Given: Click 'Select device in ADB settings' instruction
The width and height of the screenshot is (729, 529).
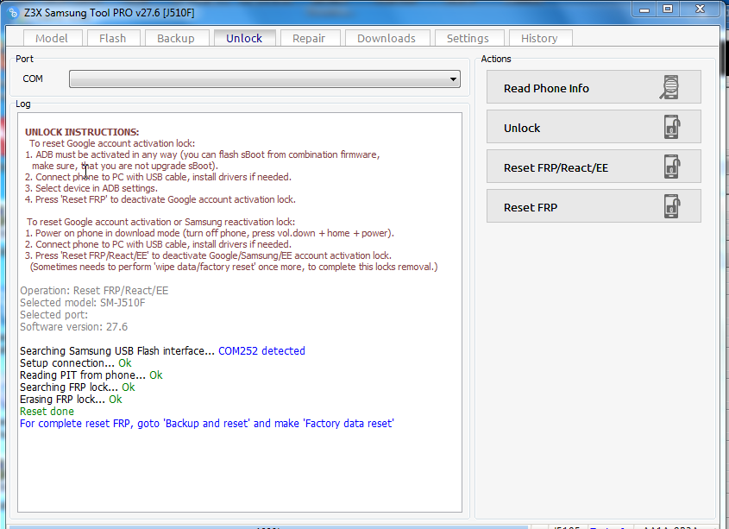Looking at the screenshot, I should click(91, 188).
